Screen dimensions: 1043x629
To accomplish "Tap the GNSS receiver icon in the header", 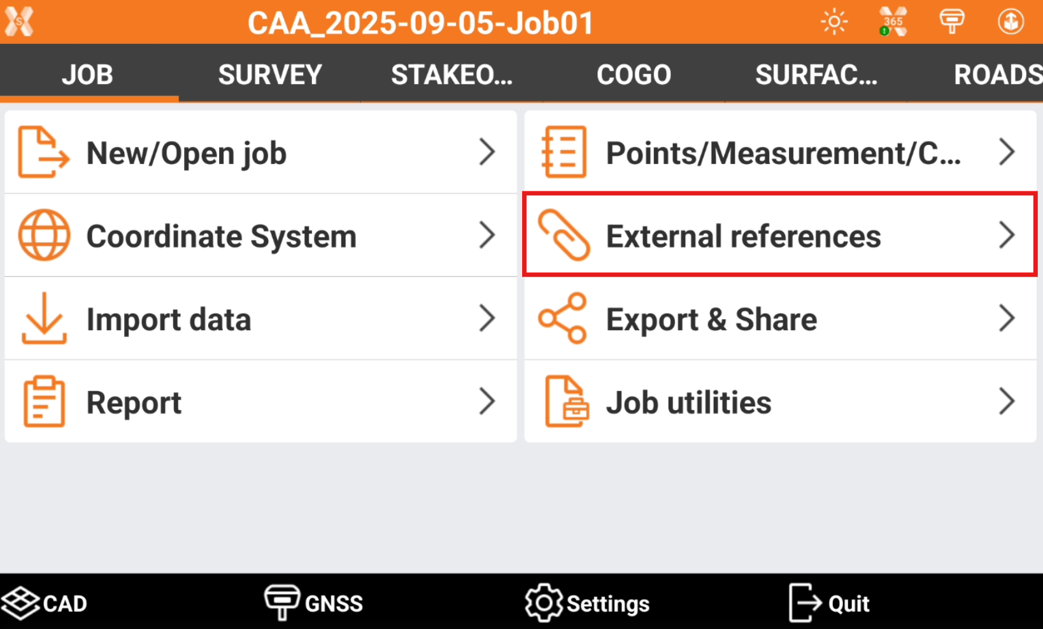I will pyautogui.click(x=952, y=22).
